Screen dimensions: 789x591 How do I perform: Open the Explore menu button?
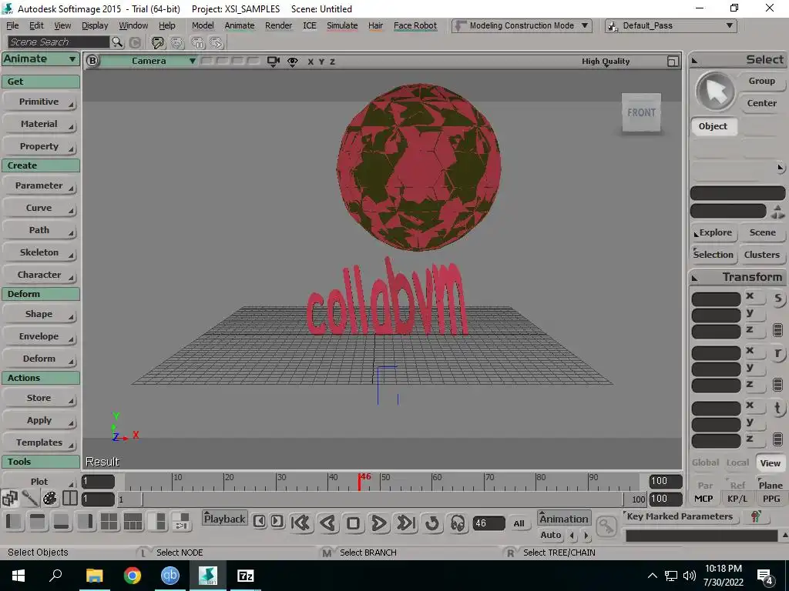coord(714,232)
